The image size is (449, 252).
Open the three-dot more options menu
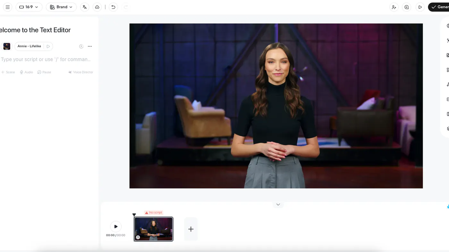point(90,46)
